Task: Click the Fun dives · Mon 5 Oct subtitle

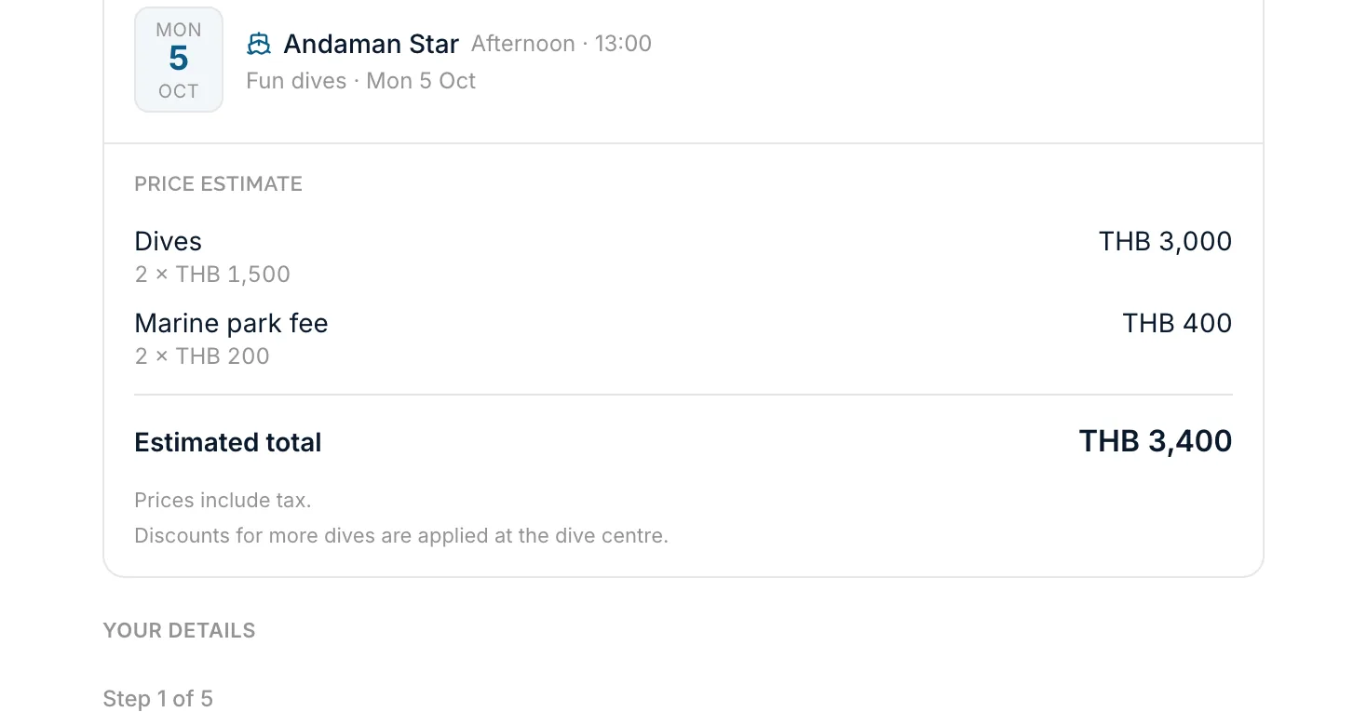Action: point(360,81)
